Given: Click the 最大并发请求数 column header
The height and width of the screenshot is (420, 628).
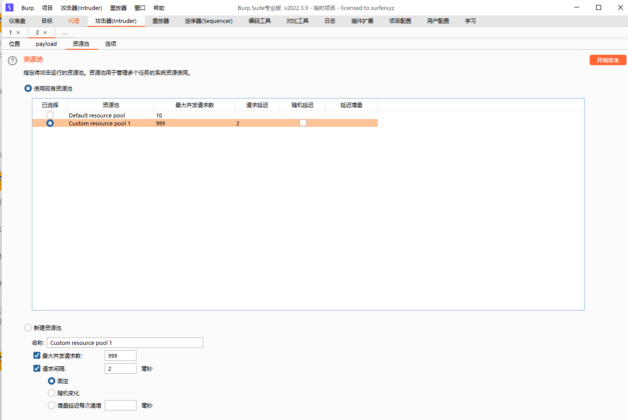Looking at the screenshot, I should click(194, 105).
